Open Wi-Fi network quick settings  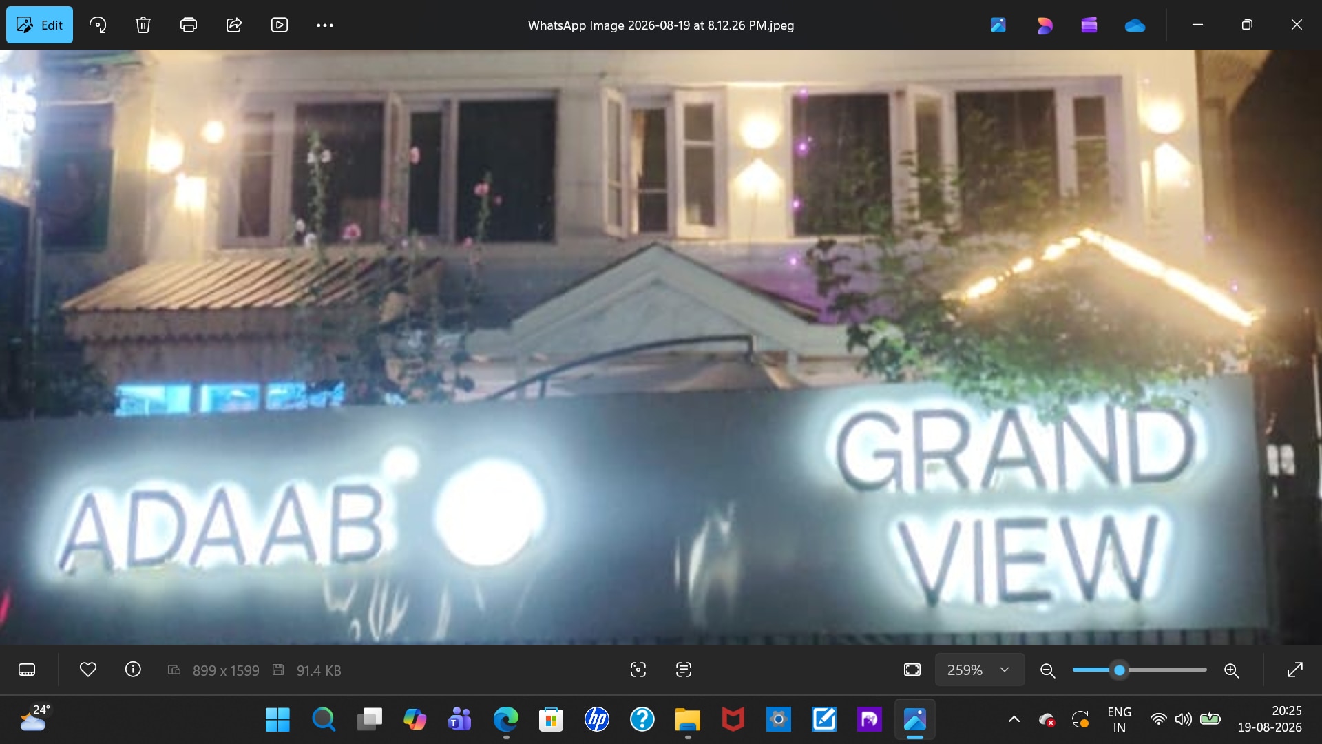click(x=1159, y=720)
